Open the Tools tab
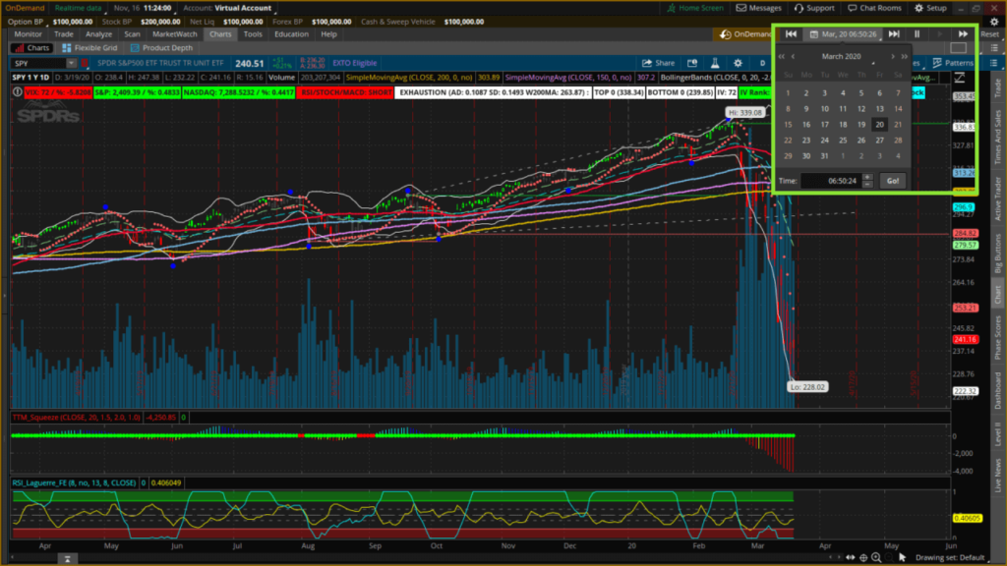The width and height of the screenshot is (1007, 566). coord(253,34)
